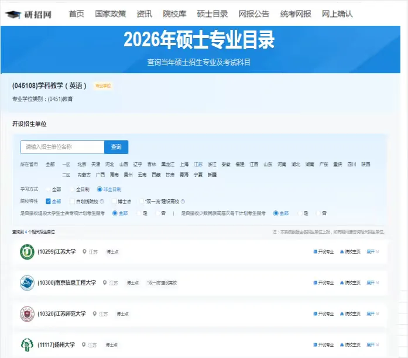Expand the 江苏大学 row with 展开
Viewport: 408px width, 358px height.
coord(373,251)
